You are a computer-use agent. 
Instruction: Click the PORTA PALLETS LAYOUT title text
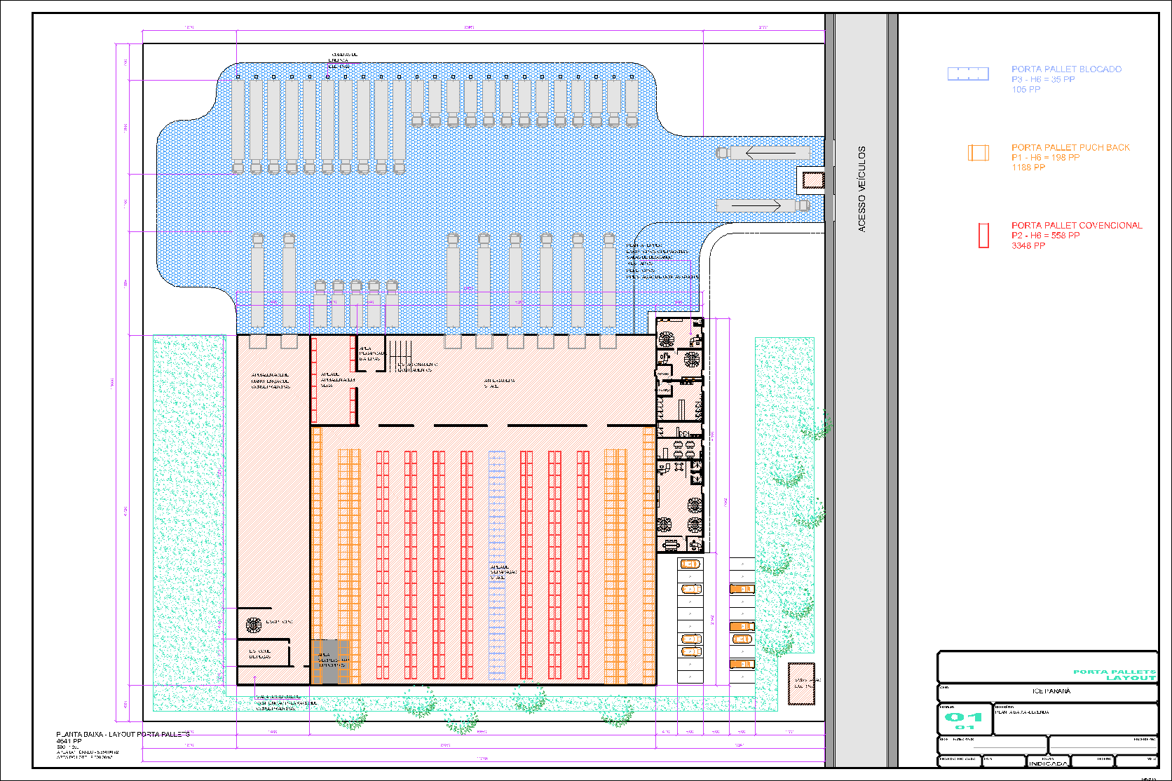tap(1114, 674)
